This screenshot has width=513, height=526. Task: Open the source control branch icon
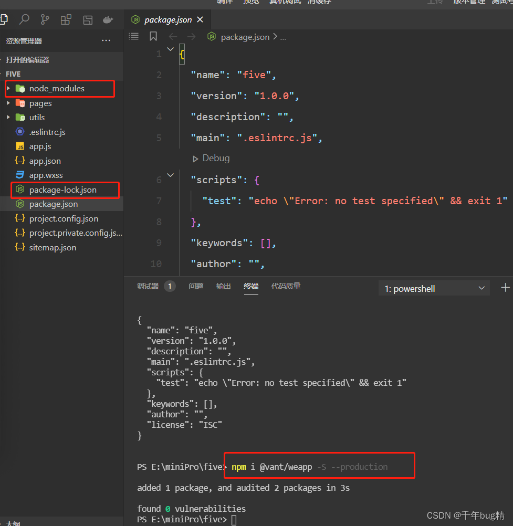pos(45,19)
